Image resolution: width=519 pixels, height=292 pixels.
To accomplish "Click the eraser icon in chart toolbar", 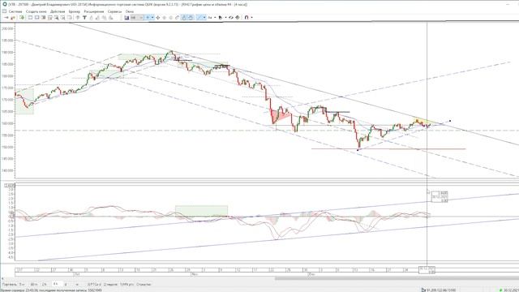I will [x=177, y=17].
